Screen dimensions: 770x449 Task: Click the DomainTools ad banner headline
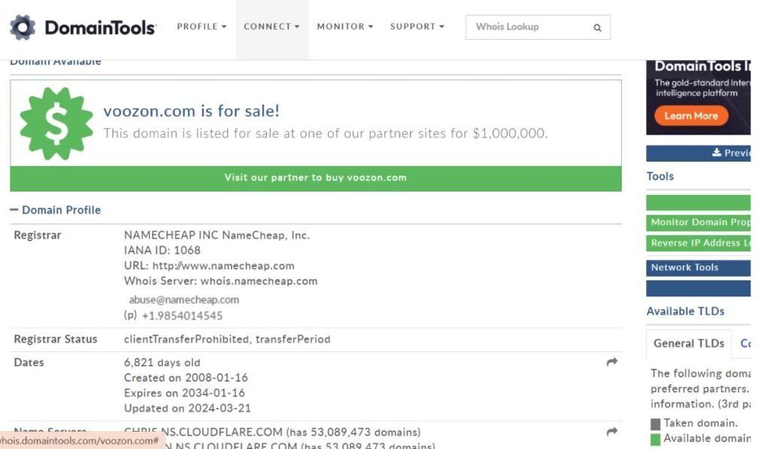click(702, 66)
